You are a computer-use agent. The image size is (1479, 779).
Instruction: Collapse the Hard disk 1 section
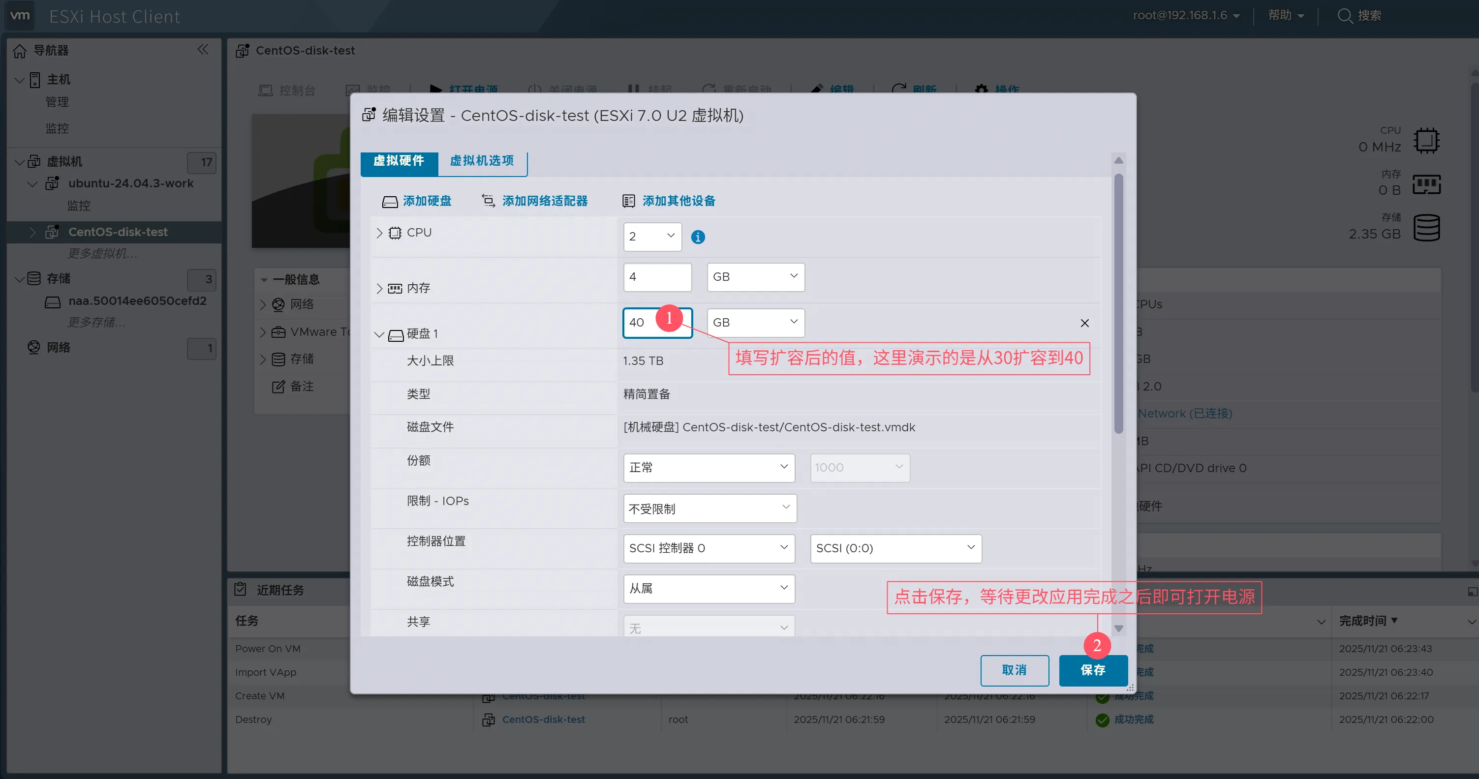(379, 334)
